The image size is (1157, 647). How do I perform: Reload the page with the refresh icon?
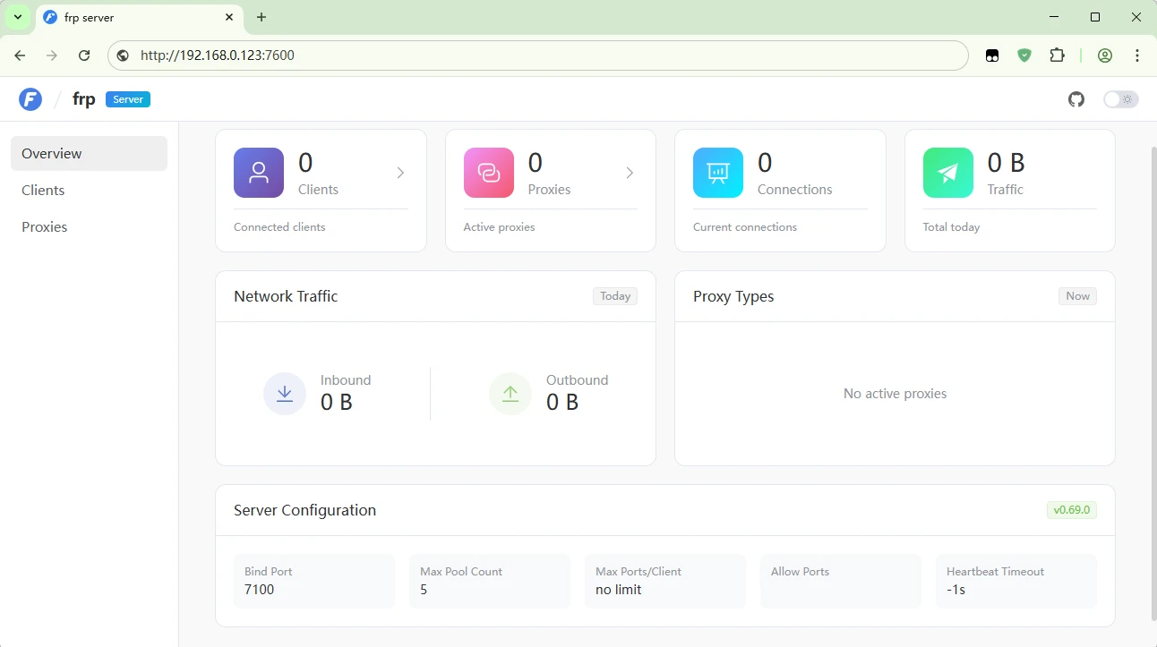coord(84,55)
